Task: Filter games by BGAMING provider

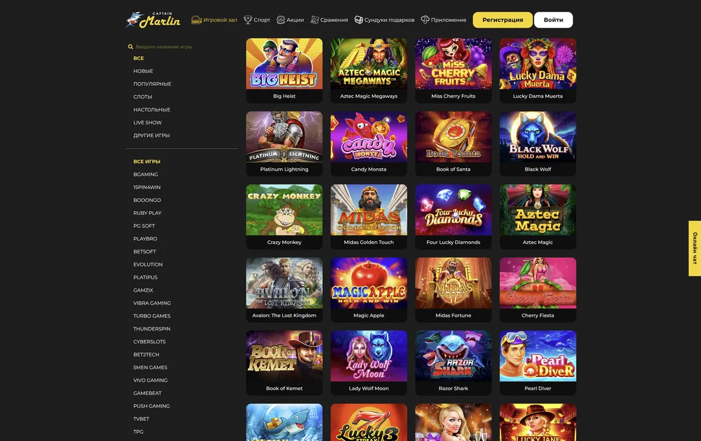Action: point(146,174)
